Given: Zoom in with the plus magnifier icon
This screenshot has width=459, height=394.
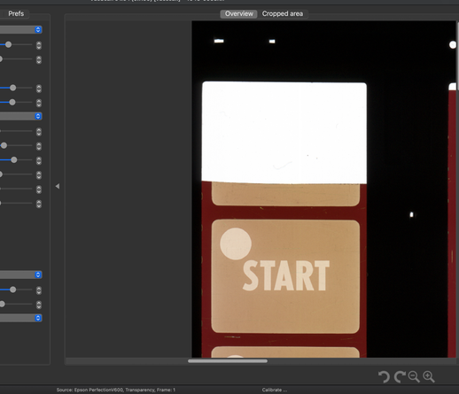Looking at the screenshot, I should pyautogui.click(x=429, y=377).
